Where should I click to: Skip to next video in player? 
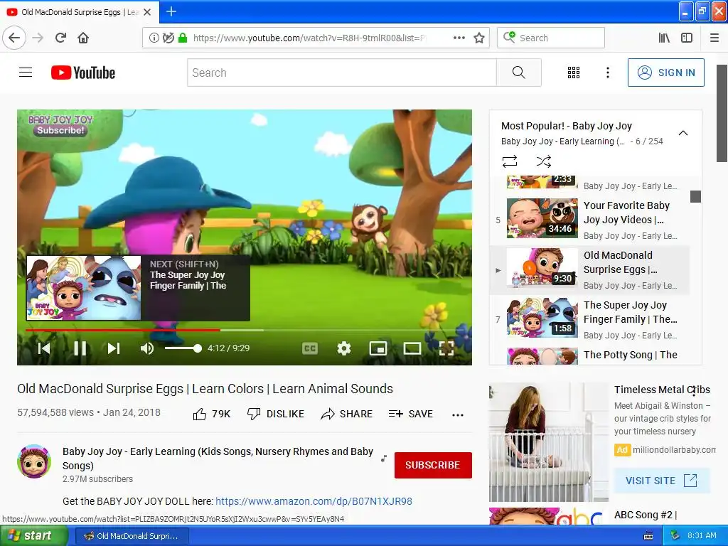point(114,348)
